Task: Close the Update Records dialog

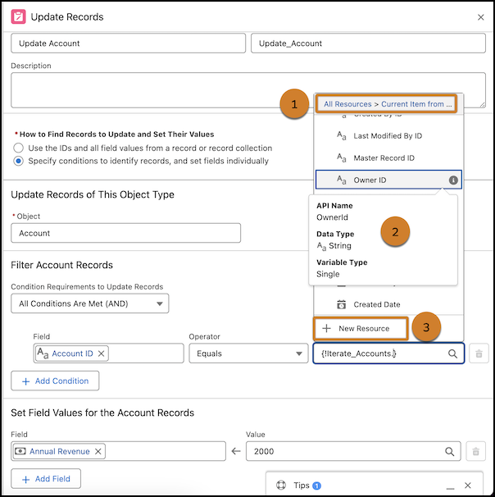Action: click(480, 16)
